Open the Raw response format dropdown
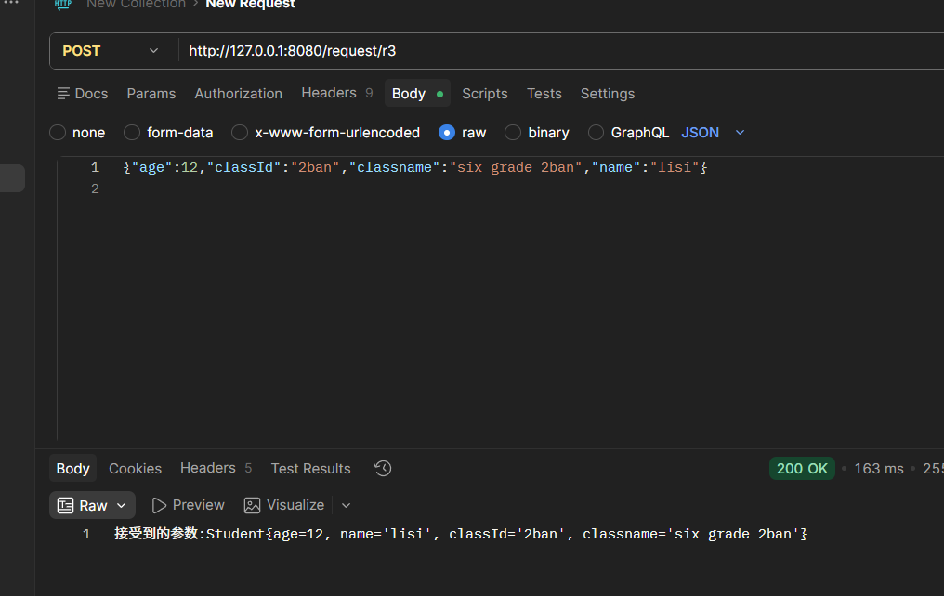 click(92, 505)
